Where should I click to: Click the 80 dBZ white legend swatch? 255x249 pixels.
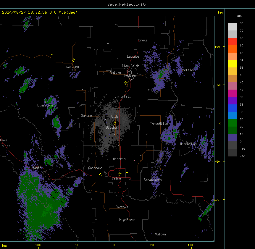click(233, 27)
